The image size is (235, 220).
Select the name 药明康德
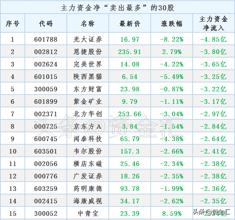tap(88, 189)
